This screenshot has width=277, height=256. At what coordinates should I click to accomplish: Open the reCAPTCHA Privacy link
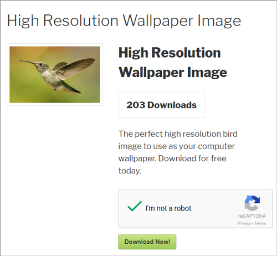pyautogui.click(x=244, y=223)
